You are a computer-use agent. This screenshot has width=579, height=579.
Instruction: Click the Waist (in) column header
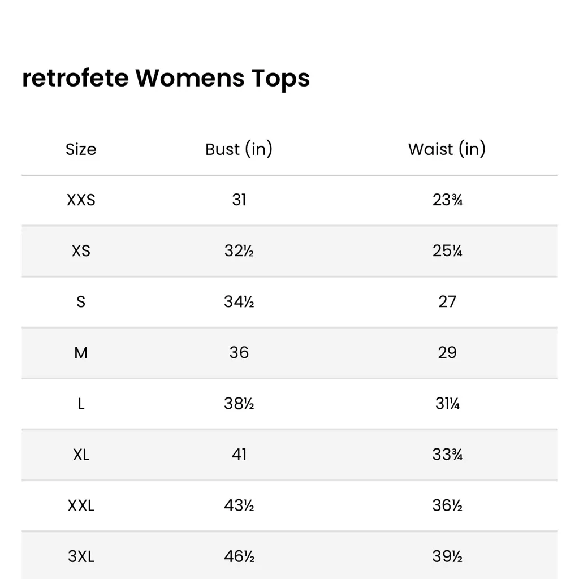tap(447, 149)
